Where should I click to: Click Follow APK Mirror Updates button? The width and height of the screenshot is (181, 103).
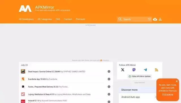(x=140, y=76)
